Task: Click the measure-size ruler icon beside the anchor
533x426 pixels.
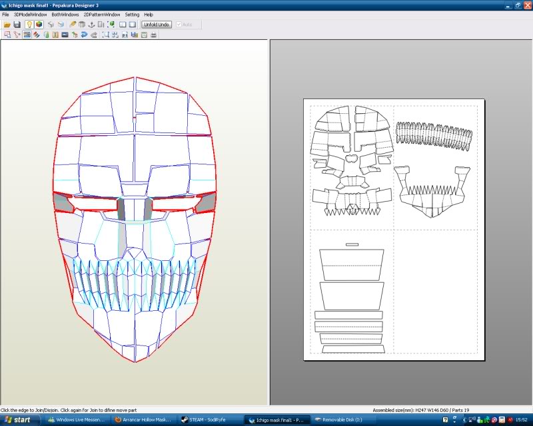Action: (x=101, y=25)
